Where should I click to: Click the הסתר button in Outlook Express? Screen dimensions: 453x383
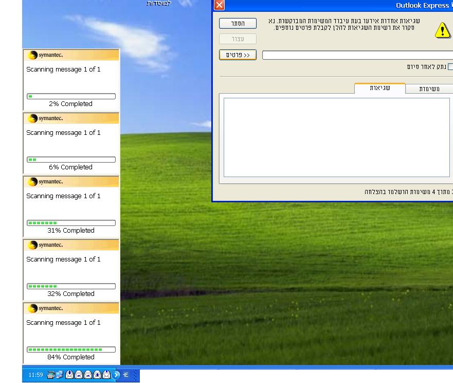[238, 24]
